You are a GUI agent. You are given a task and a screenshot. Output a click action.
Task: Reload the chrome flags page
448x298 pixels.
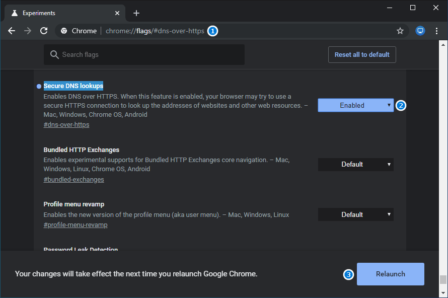point(44,31)
